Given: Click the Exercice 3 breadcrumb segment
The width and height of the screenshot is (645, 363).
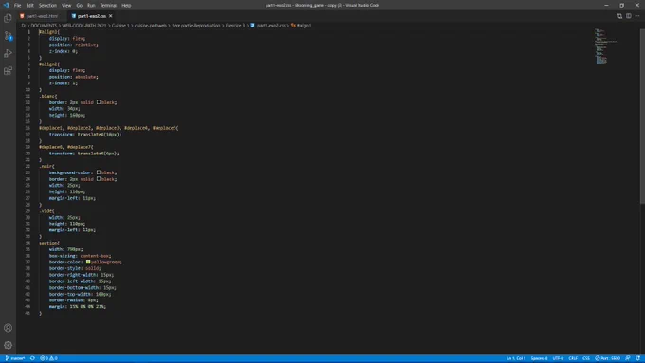Looking at the screenshot, I should [235, 26].
